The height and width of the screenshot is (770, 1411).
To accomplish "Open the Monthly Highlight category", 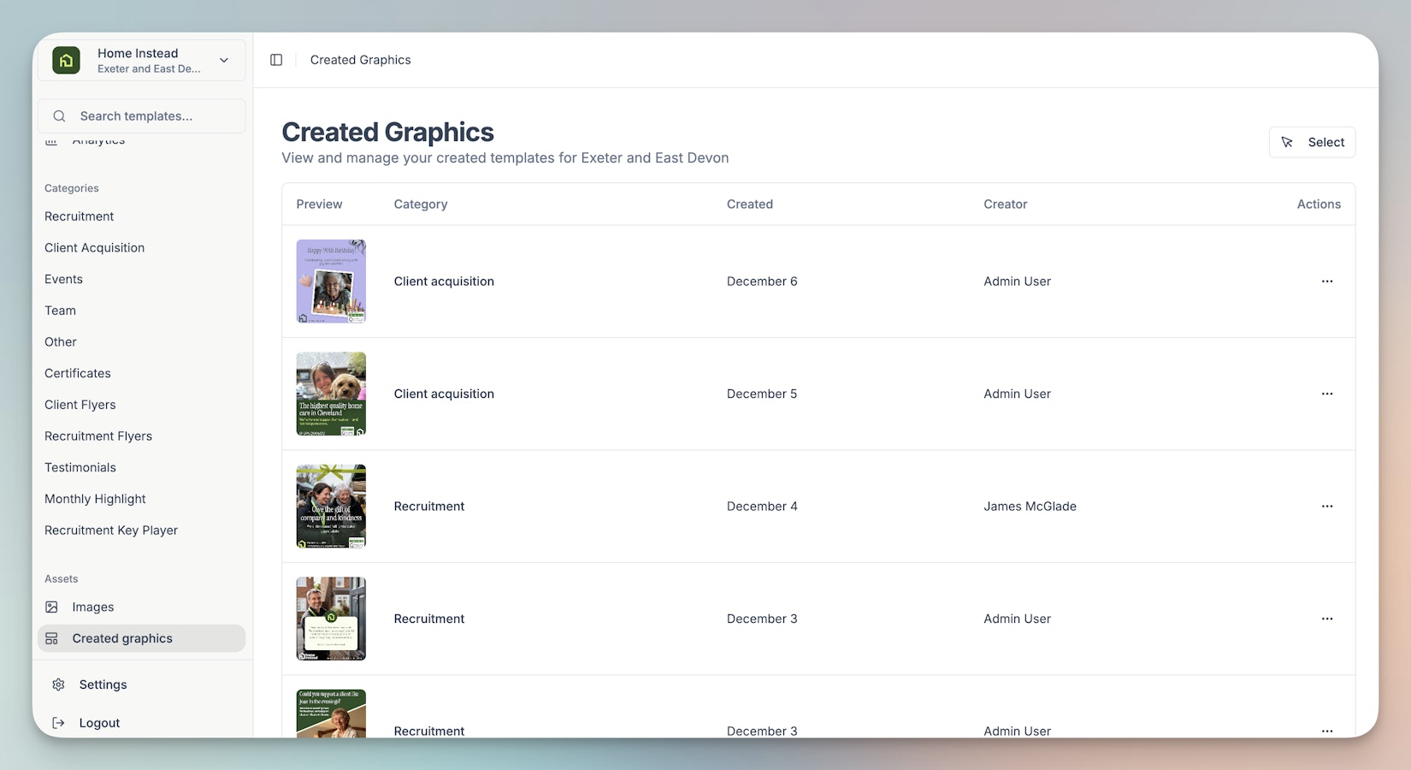I will pos(95,499).
